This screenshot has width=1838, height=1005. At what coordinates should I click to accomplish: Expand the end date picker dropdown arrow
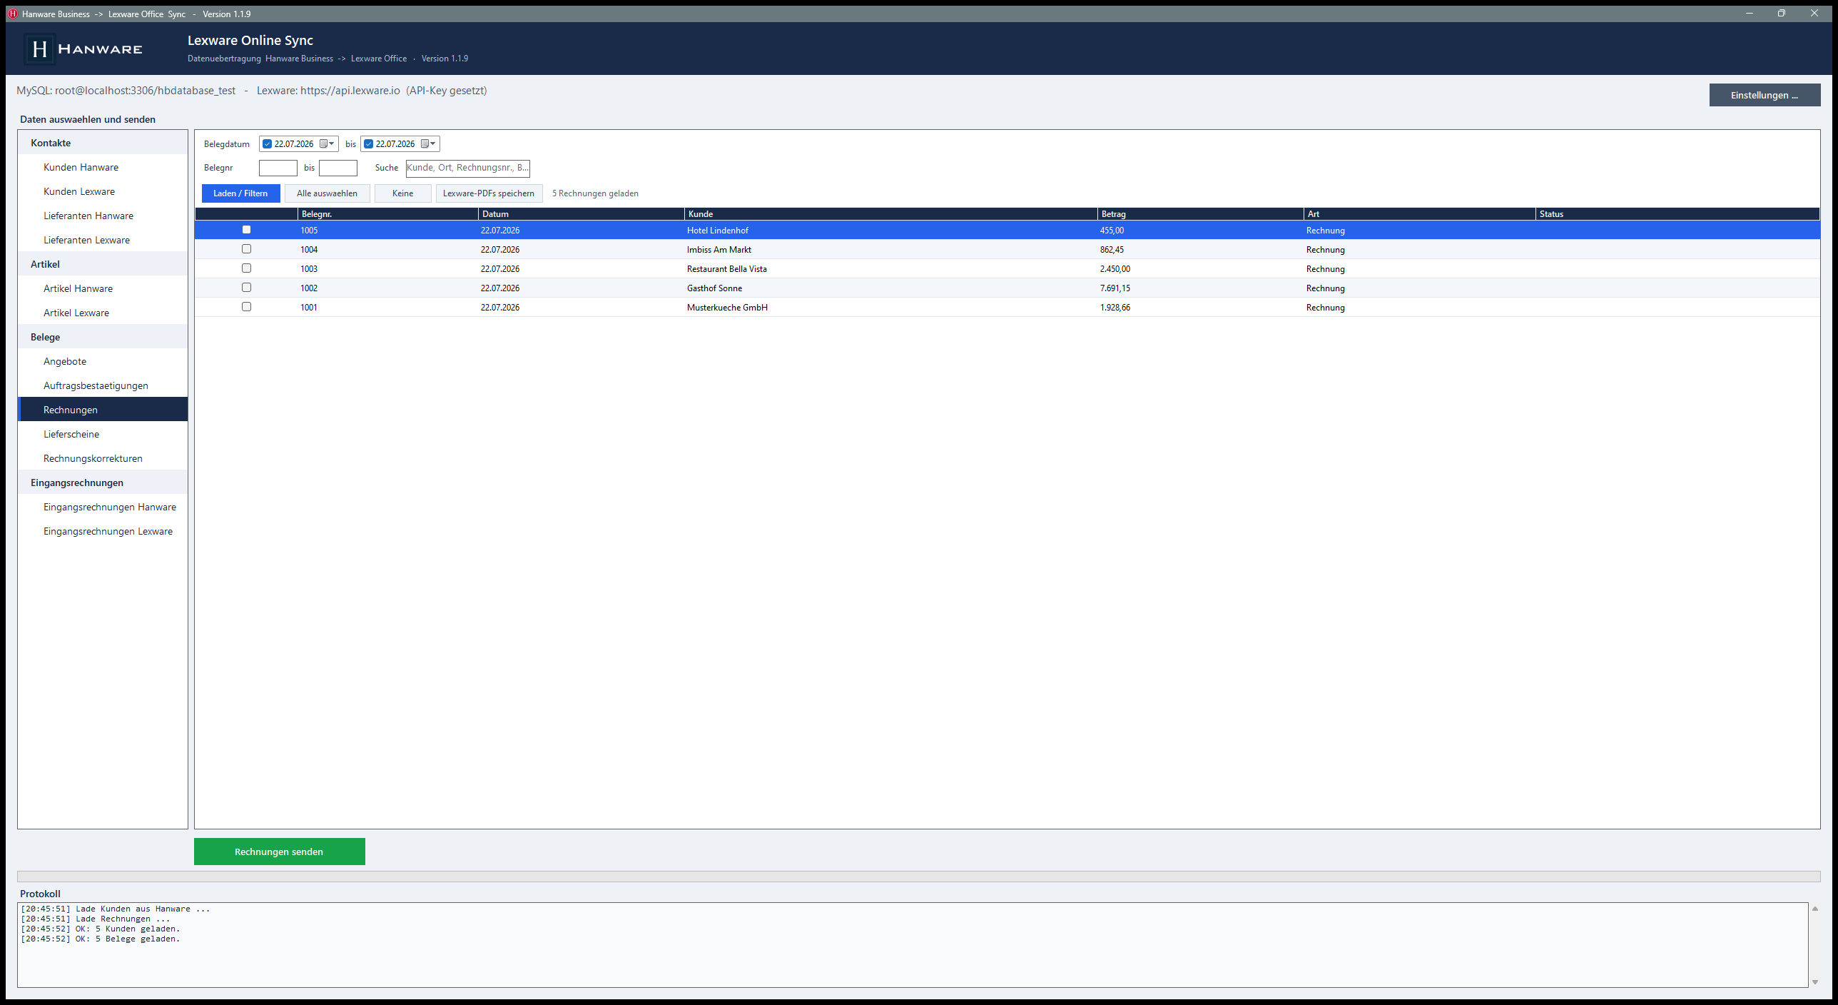click(x=433, y=143)
